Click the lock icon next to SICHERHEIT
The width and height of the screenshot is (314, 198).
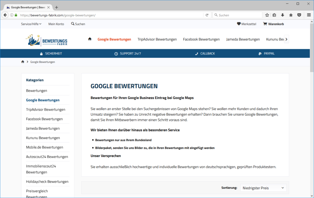tap(41, 53)
